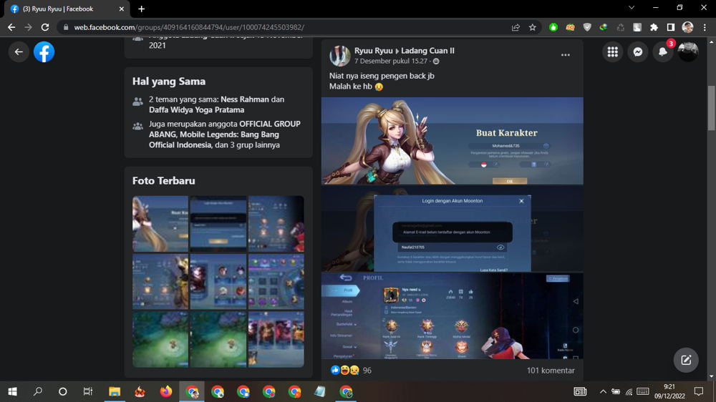Open Firefox from the taskbar
Screen dimensions: 716x402
click(166, 391)
